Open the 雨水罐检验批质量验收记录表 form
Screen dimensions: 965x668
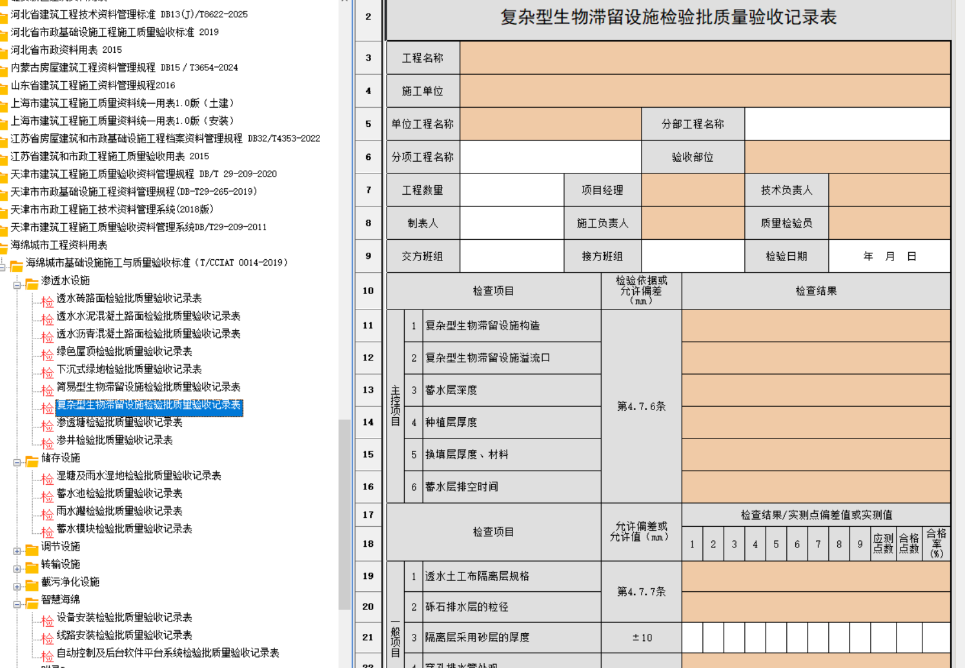pyautogui.click(x=119, y=511)
